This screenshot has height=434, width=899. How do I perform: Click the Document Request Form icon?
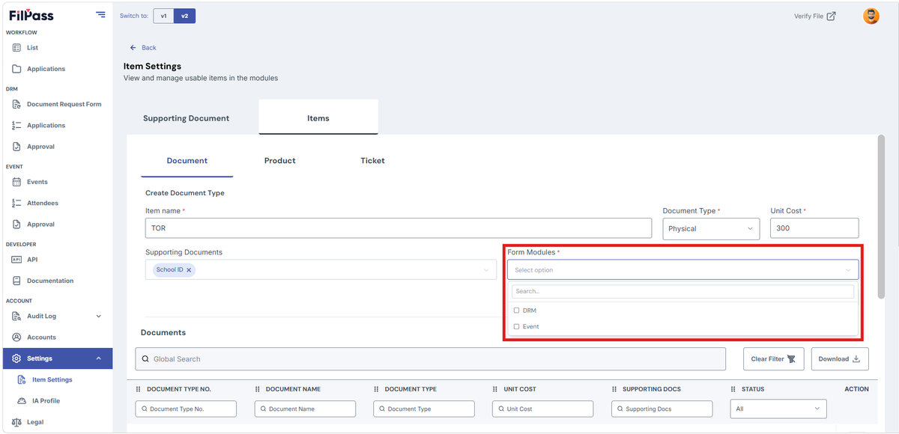(16, 104)
